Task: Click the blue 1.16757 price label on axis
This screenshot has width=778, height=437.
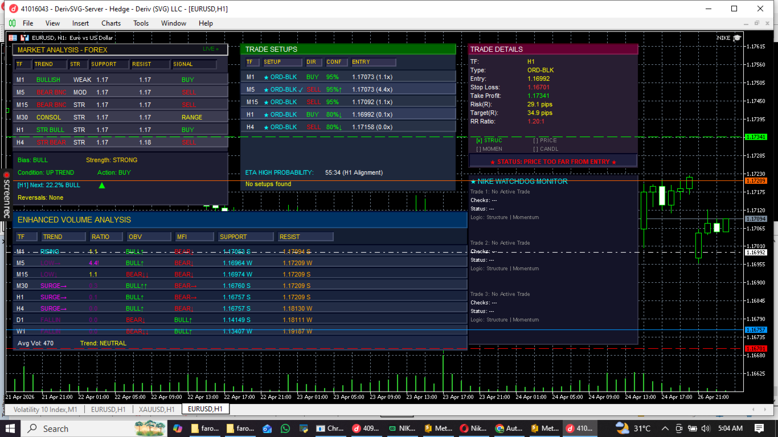Action: (756, 329)
